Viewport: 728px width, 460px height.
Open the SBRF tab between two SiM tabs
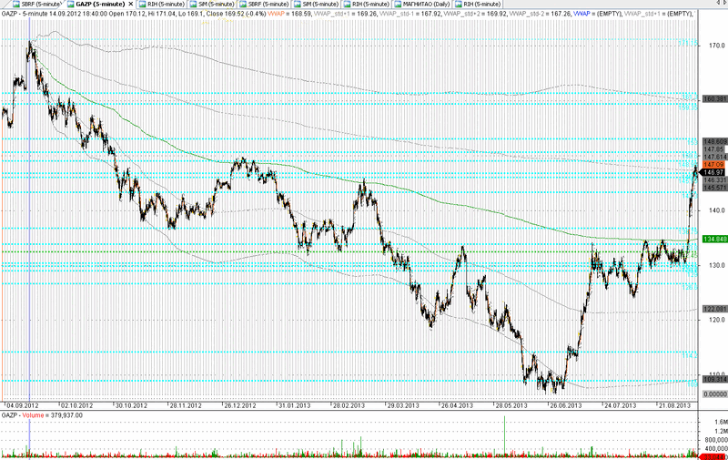pyautogui.click(x=264, y=5)
